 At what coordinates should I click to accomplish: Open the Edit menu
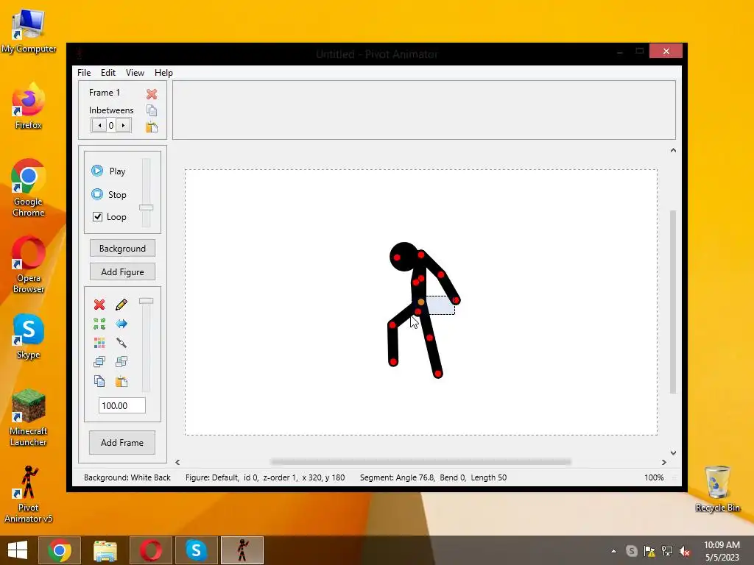108,73
